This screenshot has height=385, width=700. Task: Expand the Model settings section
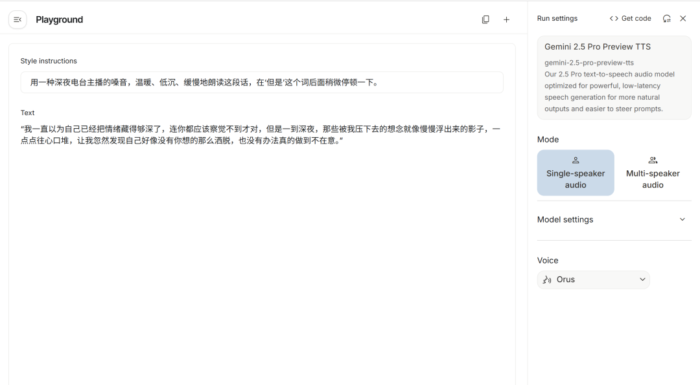pos(614,219)
